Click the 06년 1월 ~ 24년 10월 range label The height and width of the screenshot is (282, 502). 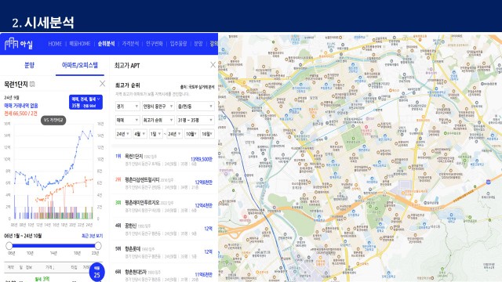(23, 236)
